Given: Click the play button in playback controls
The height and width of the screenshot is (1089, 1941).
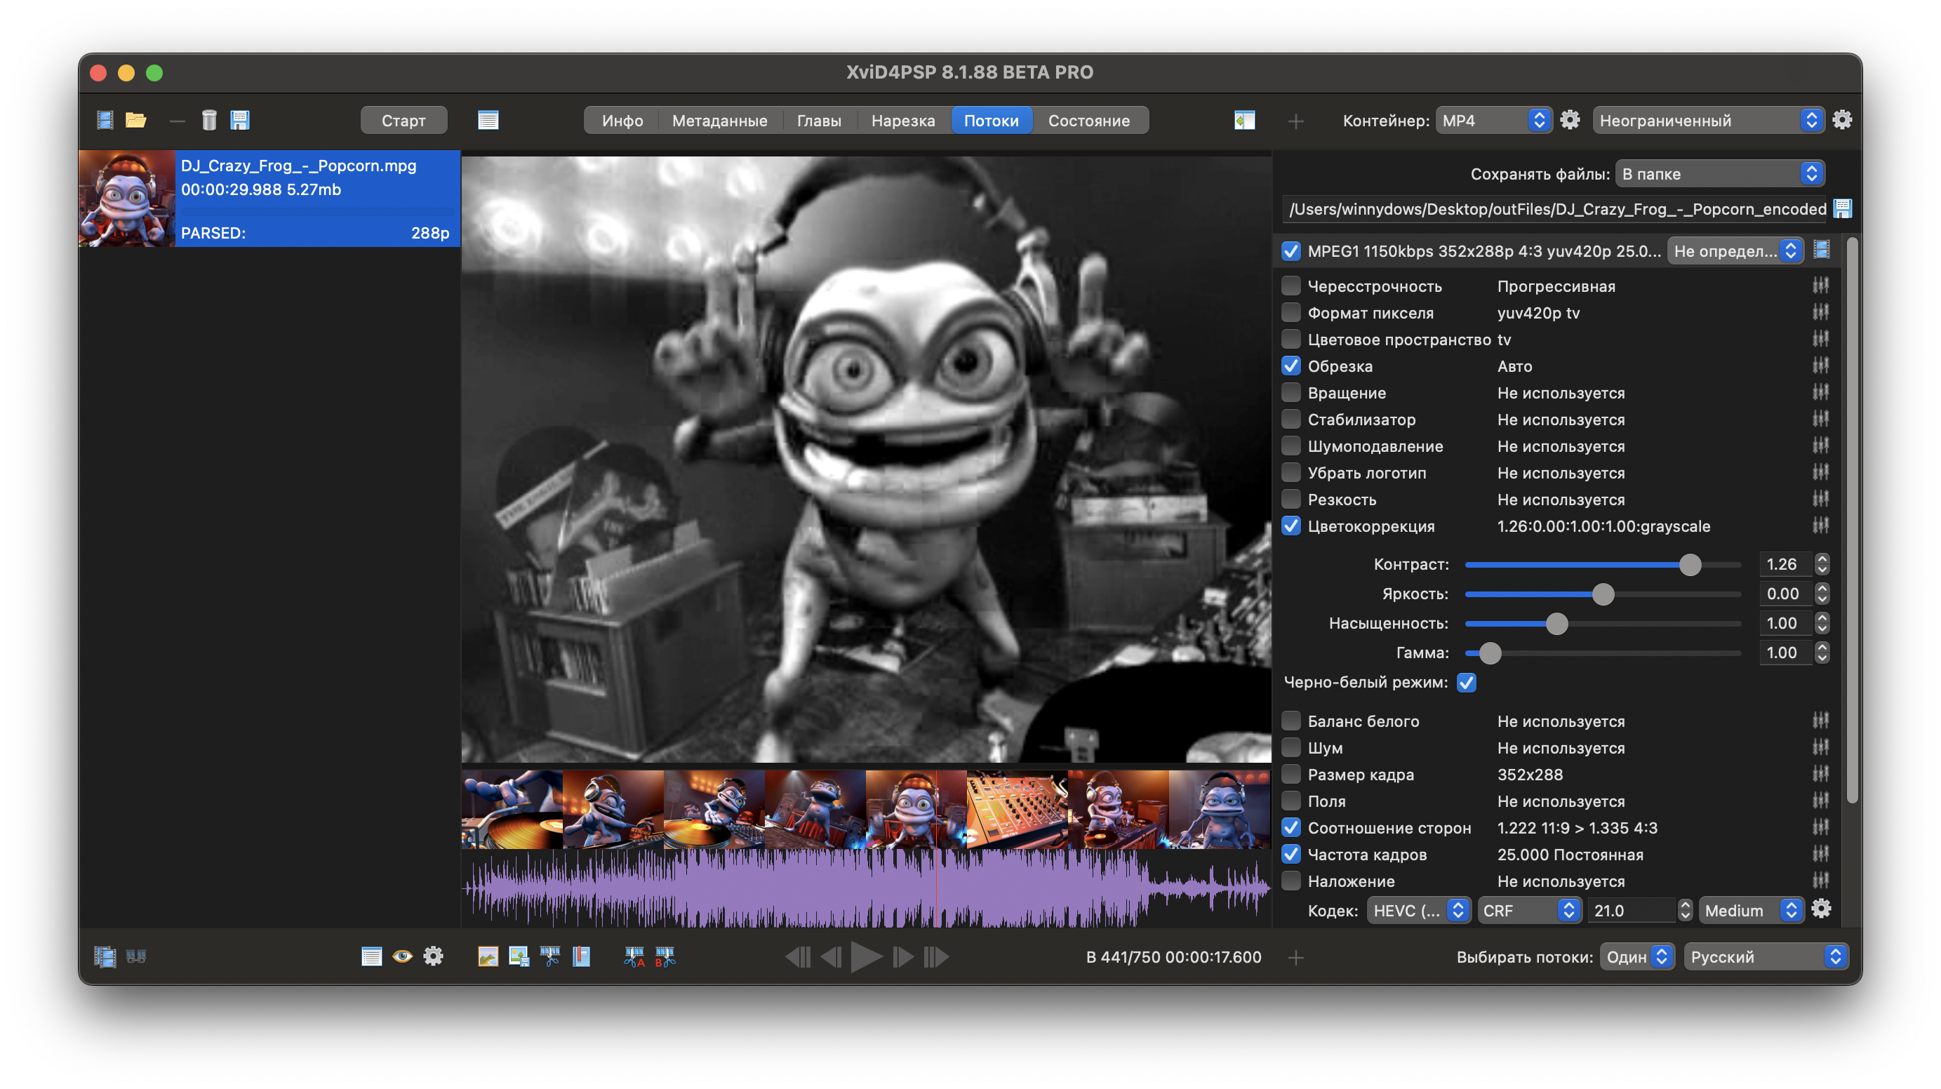Looking at the screenshot, I should [867, 956].
